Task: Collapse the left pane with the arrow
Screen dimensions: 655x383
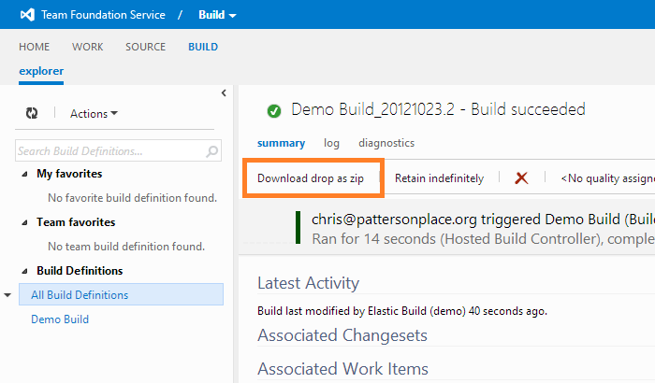Action: pos(224,93)
